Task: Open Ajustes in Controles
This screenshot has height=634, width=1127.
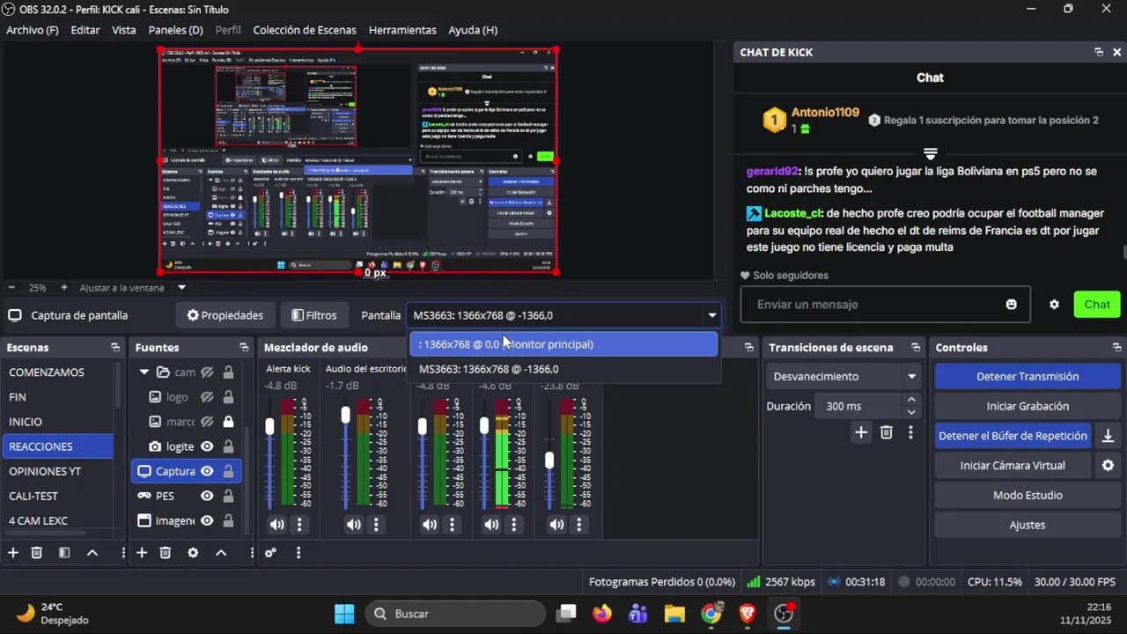Action: [x=1028, y=525]
